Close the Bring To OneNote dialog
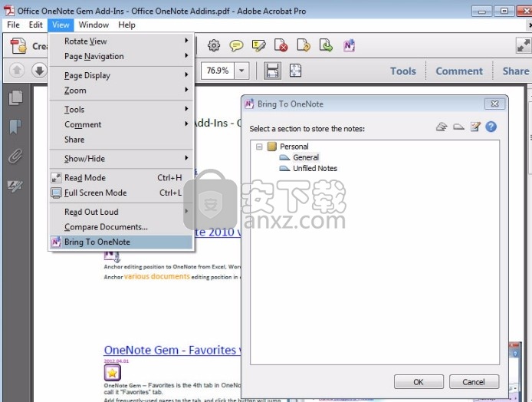Screen dimensions: 532x402 [x=494, y=104]
